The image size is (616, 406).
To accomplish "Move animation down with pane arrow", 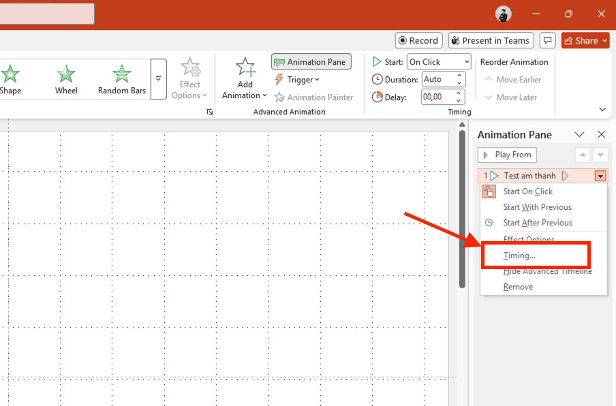I will click(x=600, y=155).
